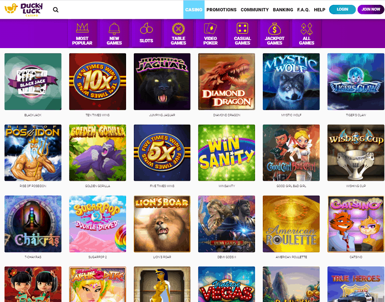Click the Demi Gods II caption
Viewport: 385px width, 302px height.
coord(227,257)
